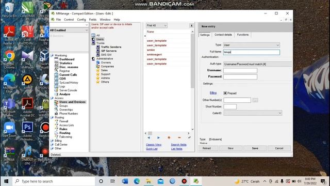
Task: Open the Classic View link
Action: tap(154, 145)
